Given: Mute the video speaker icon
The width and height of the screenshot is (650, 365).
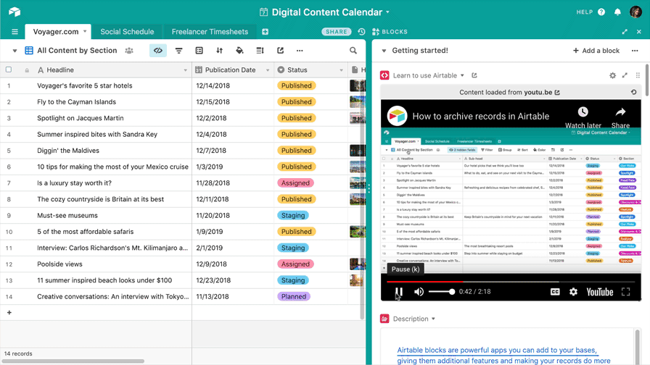Looking at the screenshot, I should 419,292.
